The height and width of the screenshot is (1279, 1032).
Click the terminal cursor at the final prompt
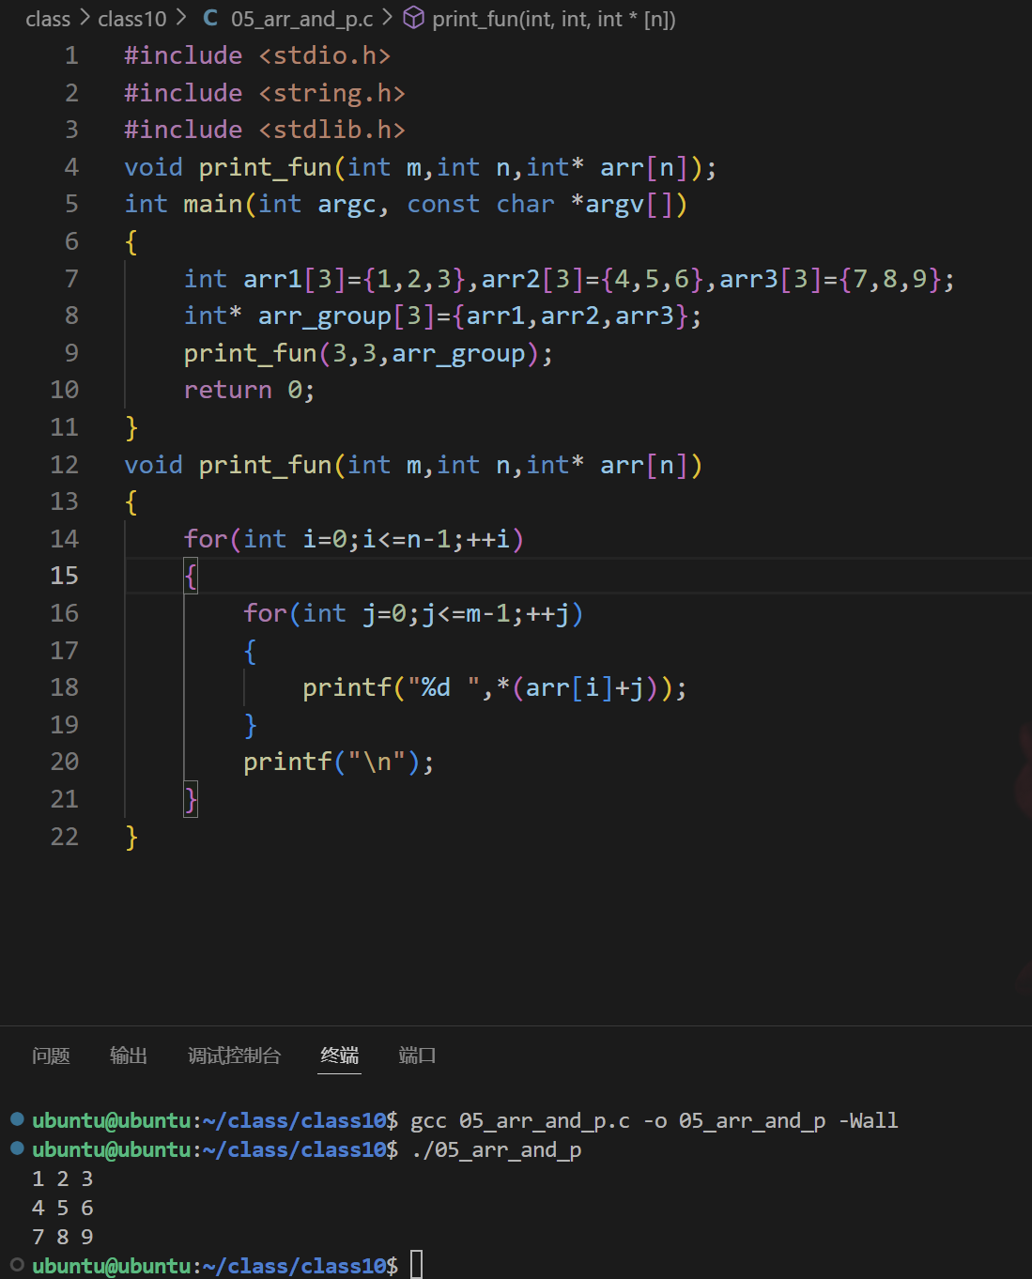417,1265
